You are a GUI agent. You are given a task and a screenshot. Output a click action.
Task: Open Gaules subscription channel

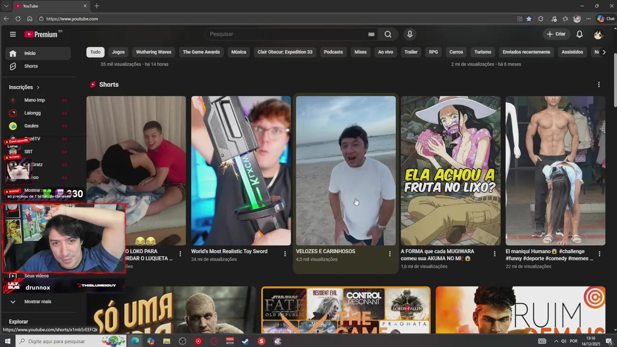(x=38, y=126)
